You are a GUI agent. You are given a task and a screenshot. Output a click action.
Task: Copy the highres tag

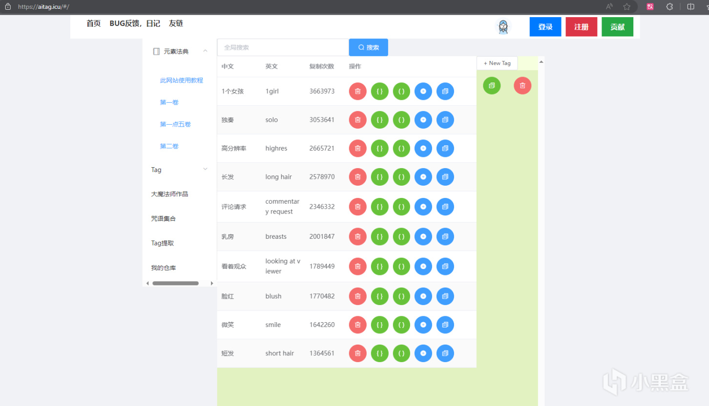[x=445, y=148]
